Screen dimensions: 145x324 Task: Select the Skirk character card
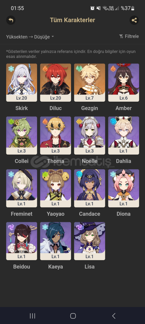[21, 82]
